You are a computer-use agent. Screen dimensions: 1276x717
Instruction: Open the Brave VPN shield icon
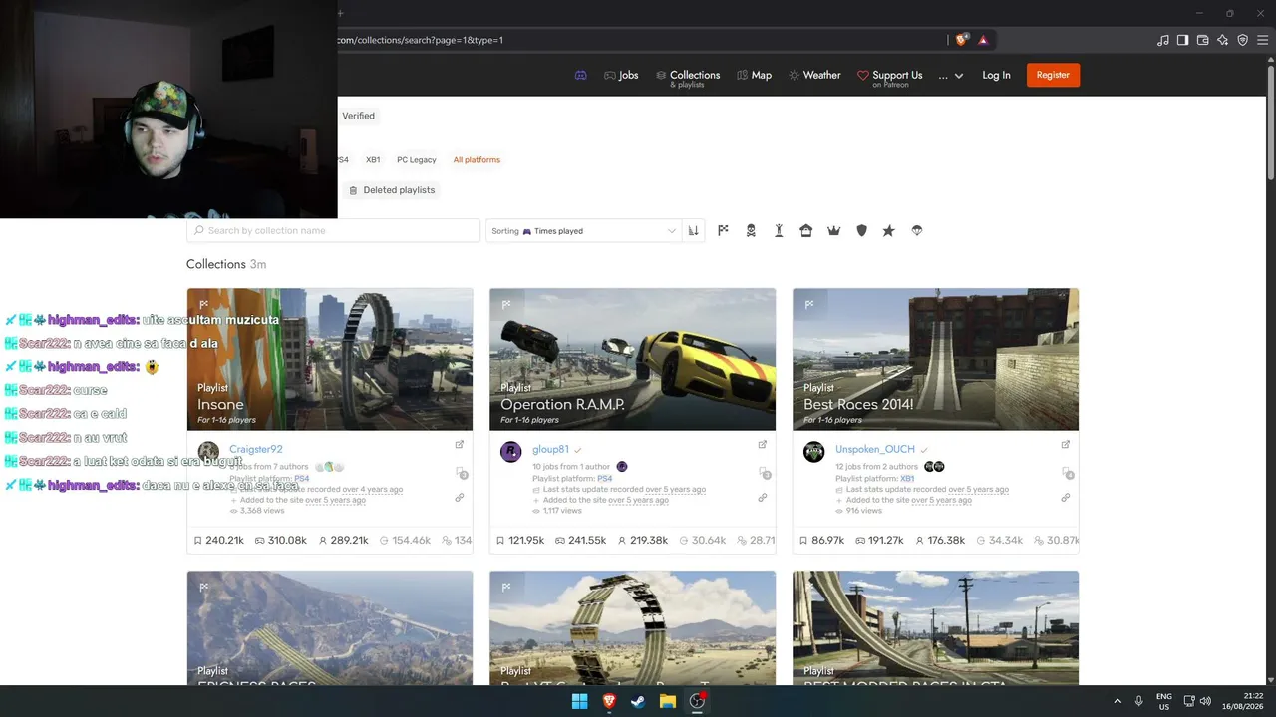pyautogui.click(x=1243, y=40)
